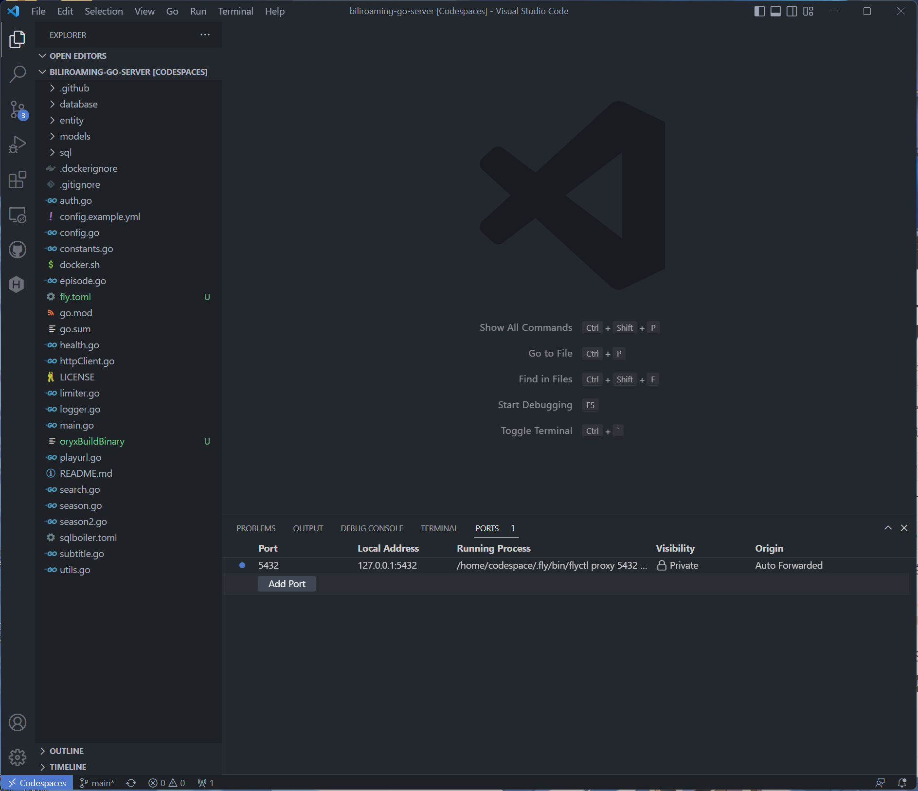Open the Extensions view
The width and height of the screenshot is (918, 791).
point(18,180)
